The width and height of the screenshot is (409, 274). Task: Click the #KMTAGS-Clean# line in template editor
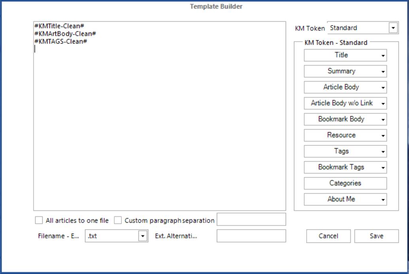pyautogui.click(x=61, y=41)
